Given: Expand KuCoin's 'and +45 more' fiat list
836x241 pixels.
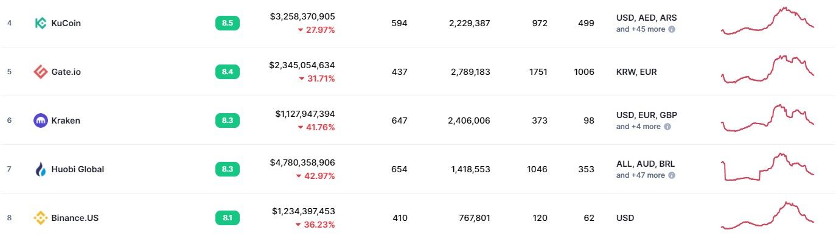Looking at the screenshot, I should pyautogui.click(x=641, y=29).
